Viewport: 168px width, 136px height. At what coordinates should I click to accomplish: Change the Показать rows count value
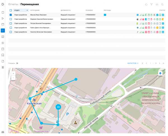(17, 63)
